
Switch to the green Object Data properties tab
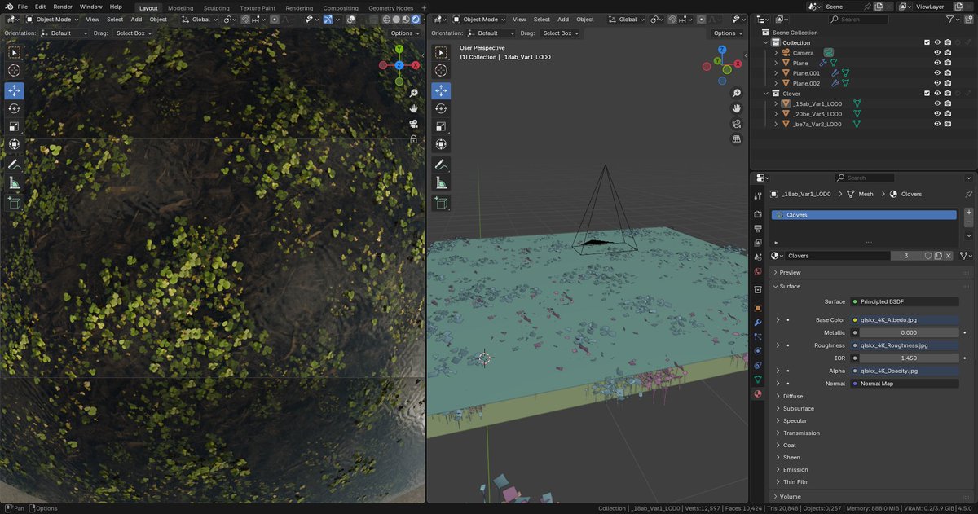click(x=758, y=380)
